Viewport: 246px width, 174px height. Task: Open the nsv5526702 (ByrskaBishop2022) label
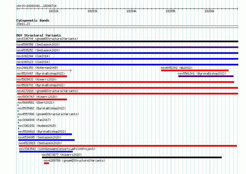(41, 85)
